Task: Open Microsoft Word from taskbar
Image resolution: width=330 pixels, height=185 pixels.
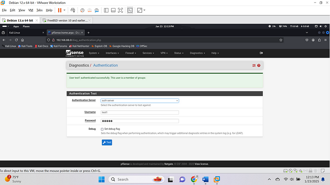Action: pyautogui.click(x=205, y=179)
